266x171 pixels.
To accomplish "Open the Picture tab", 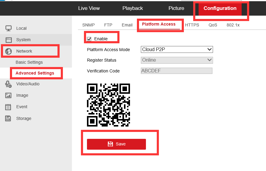I will pos(176,8).
